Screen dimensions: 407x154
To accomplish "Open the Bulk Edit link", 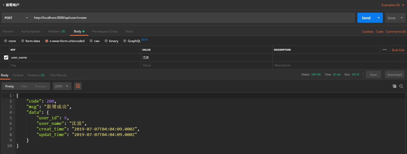I will click(398, 50).
